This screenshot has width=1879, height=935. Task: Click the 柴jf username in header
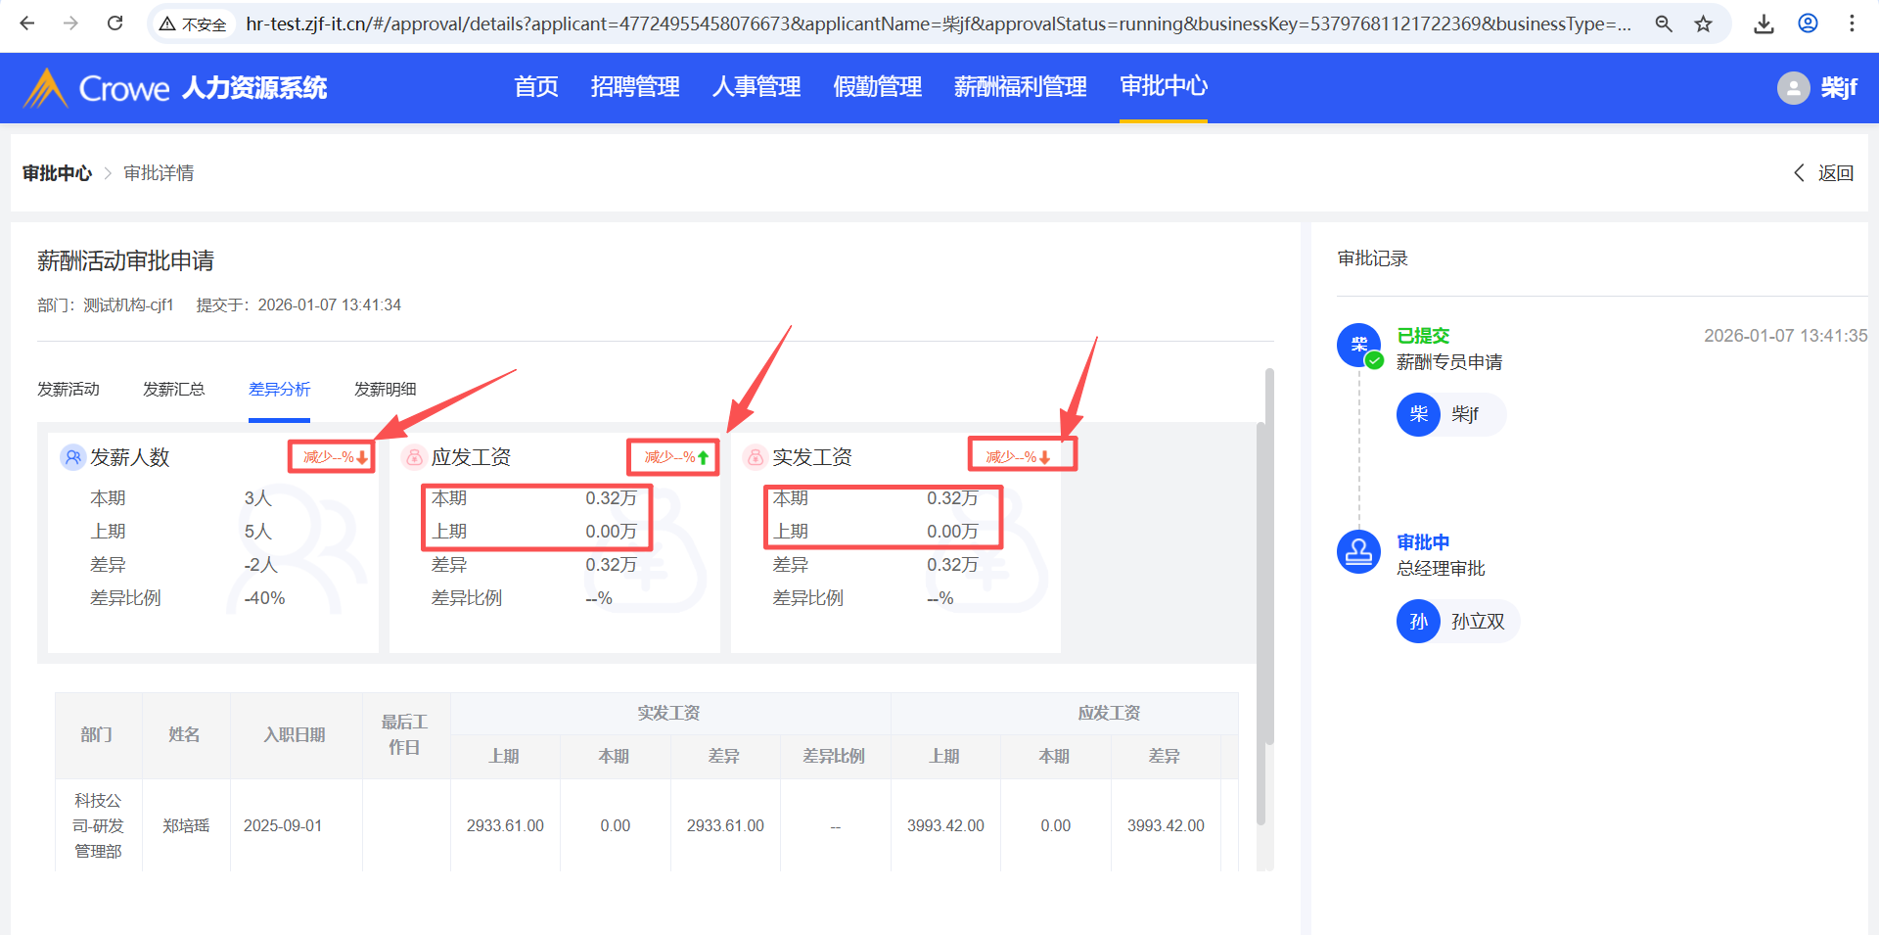pyautogui.click(x=1839, y=88)
